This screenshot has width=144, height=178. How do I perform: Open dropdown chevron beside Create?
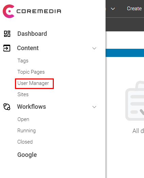(113, 9)
